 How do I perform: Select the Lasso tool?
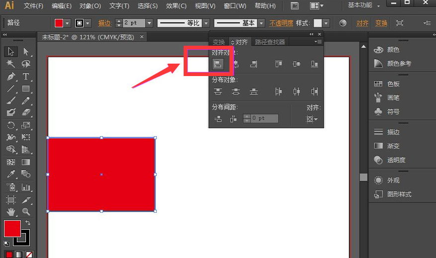point(26,64)
